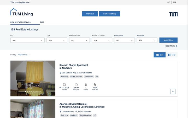Click Neufahrn listing room photo
This screenshot has width=188, height=118.
(x=33, y=78)
